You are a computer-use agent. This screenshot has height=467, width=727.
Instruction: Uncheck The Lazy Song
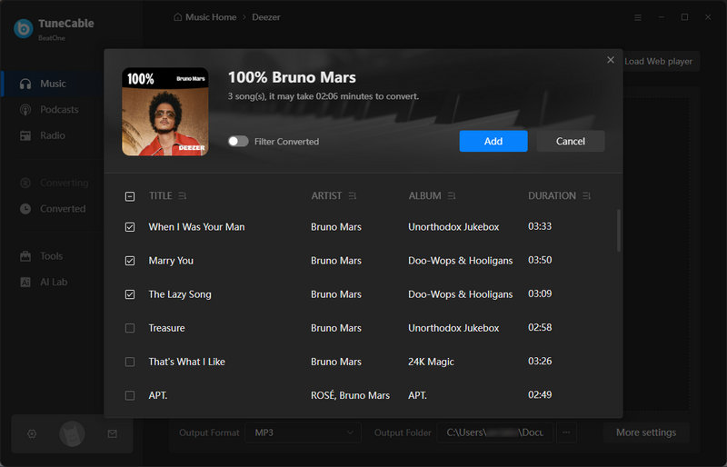tap(130, 294)
